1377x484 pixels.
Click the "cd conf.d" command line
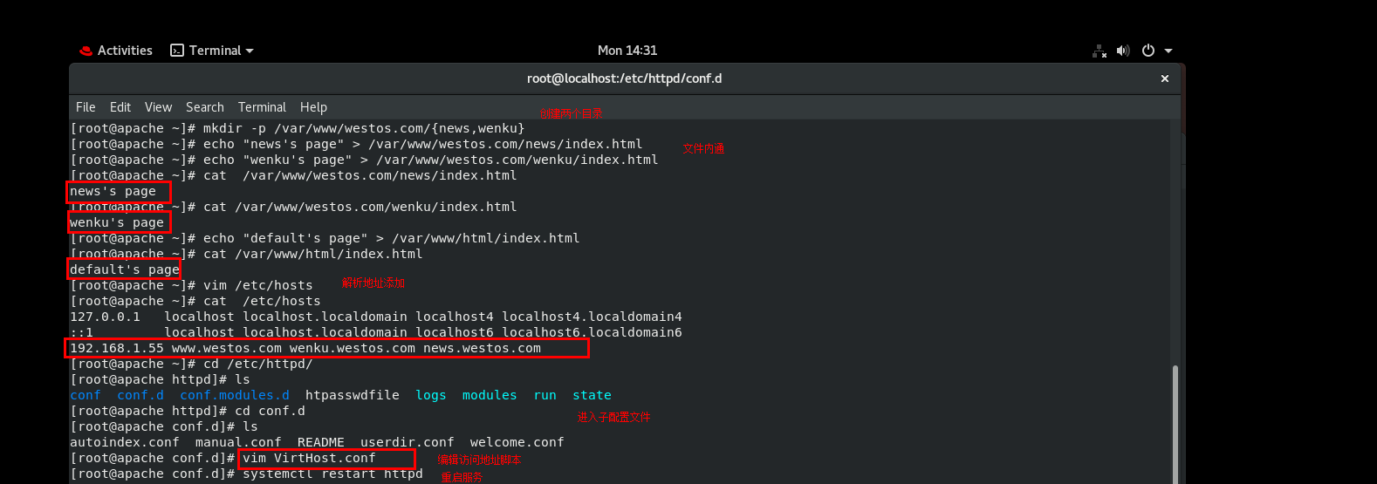(188, 411)
